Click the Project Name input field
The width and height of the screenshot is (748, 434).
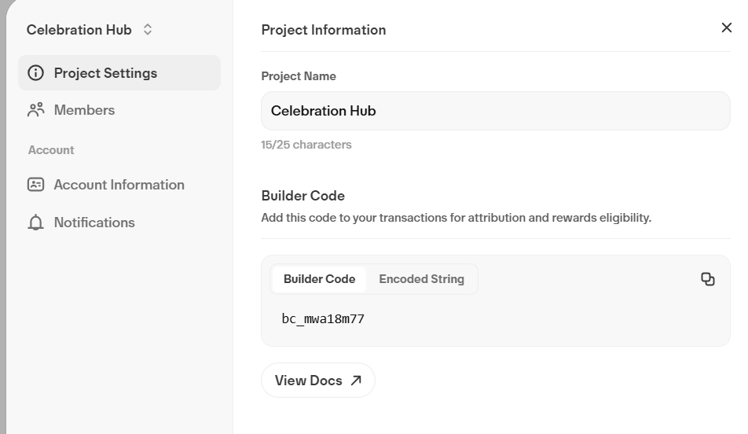[x=496, y=111]
